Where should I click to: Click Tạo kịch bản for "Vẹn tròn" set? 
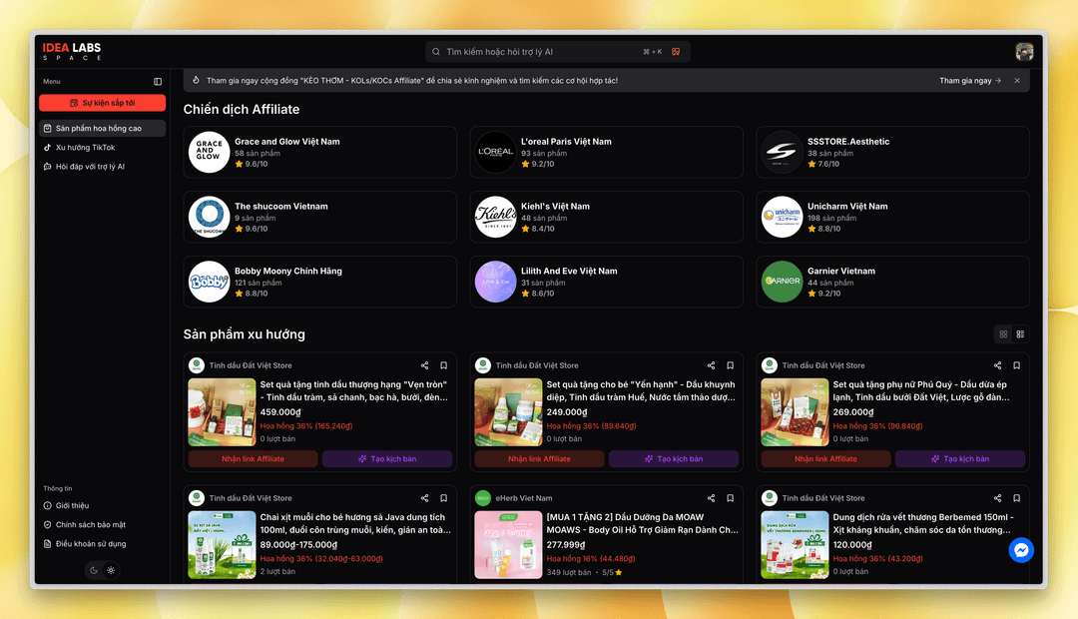[387, 458]
